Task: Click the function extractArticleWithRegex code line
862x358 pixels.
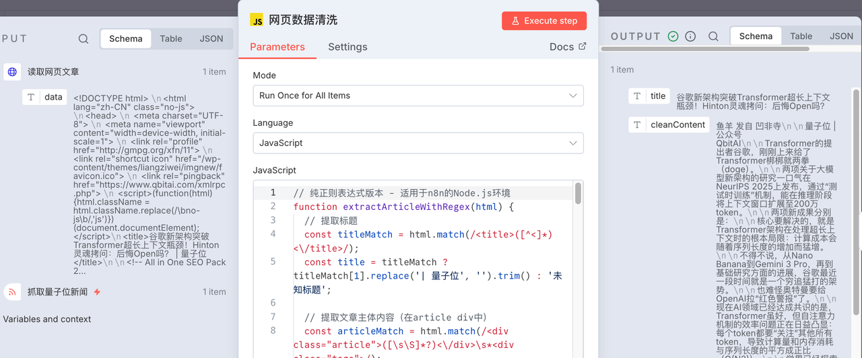Action: [x=403, y=207]
